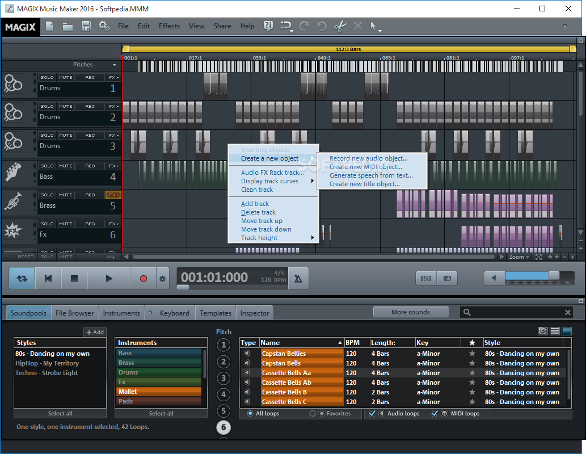Choose Delete track from context menu
This screenshot has height=454, width=586.
pyautogui.click(x=258, y=212)
